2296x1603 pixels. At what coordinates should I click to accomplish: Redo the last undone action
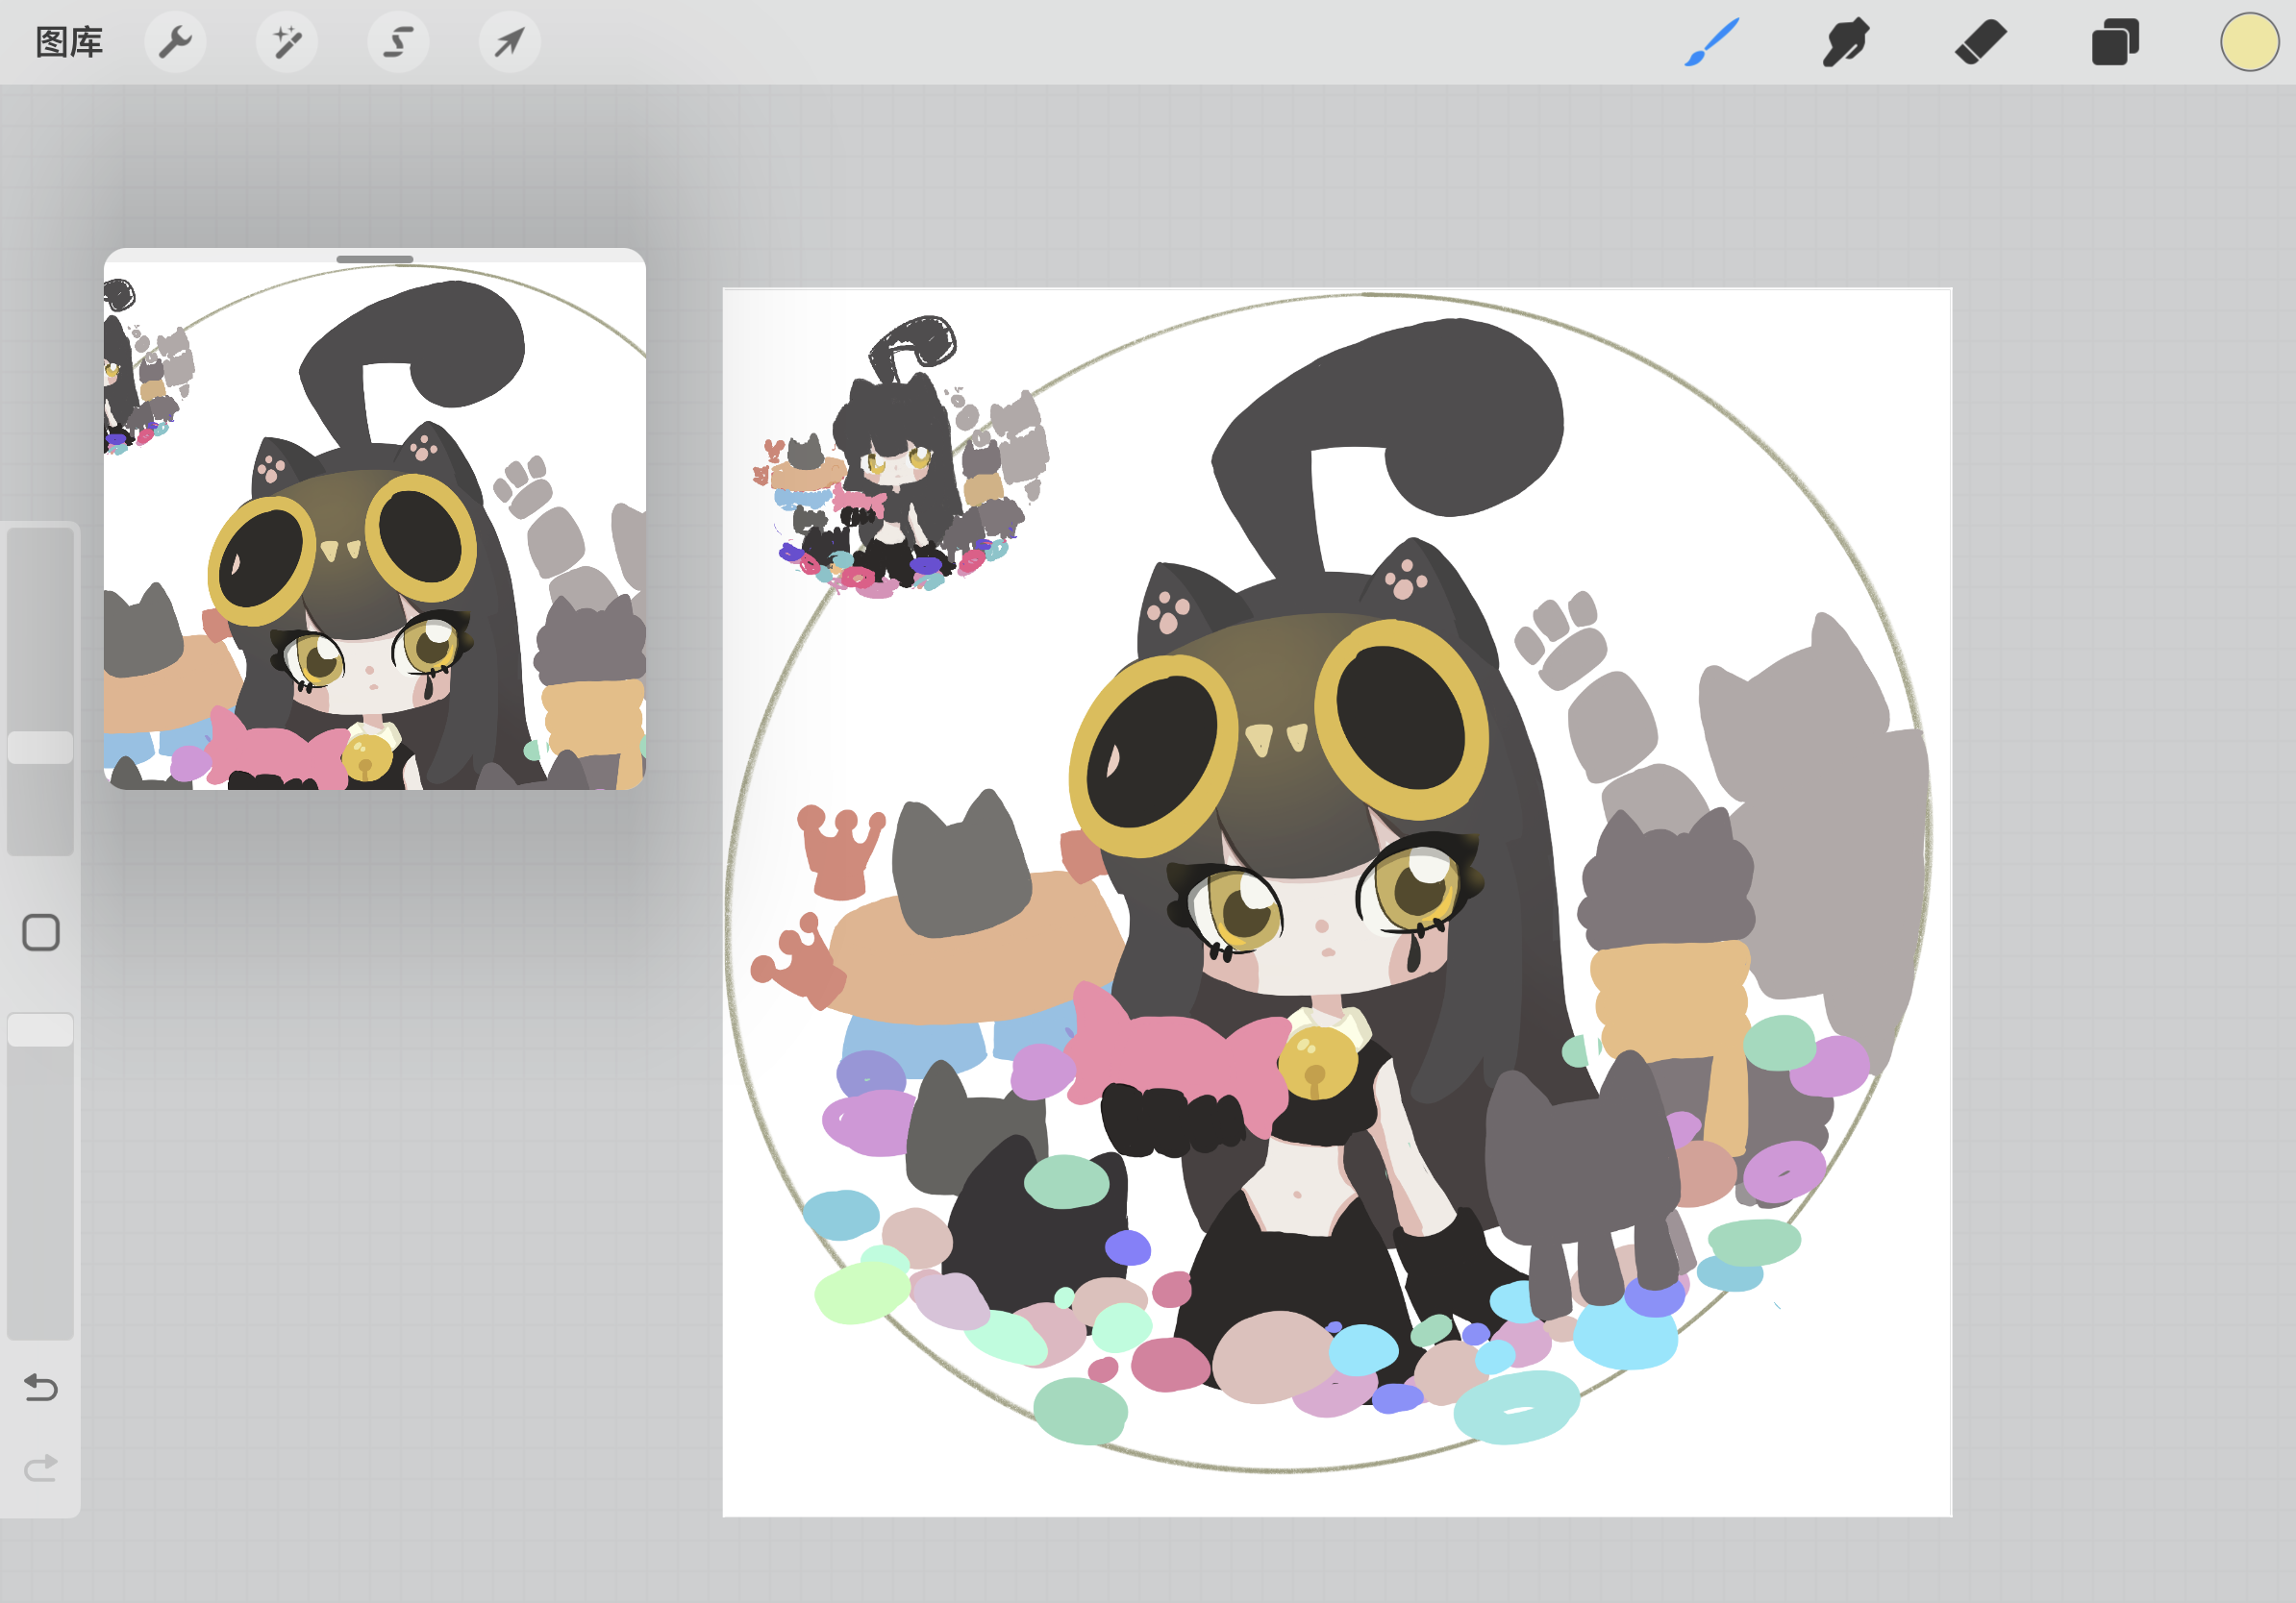point(41,1467)
